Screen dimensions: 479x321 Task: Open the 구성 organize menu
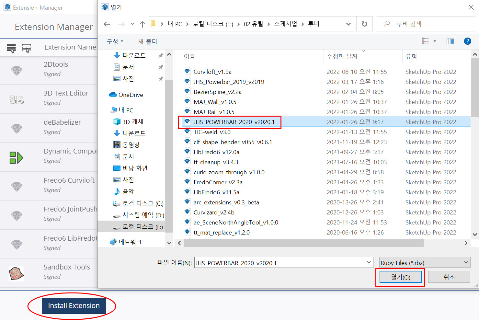115,41
